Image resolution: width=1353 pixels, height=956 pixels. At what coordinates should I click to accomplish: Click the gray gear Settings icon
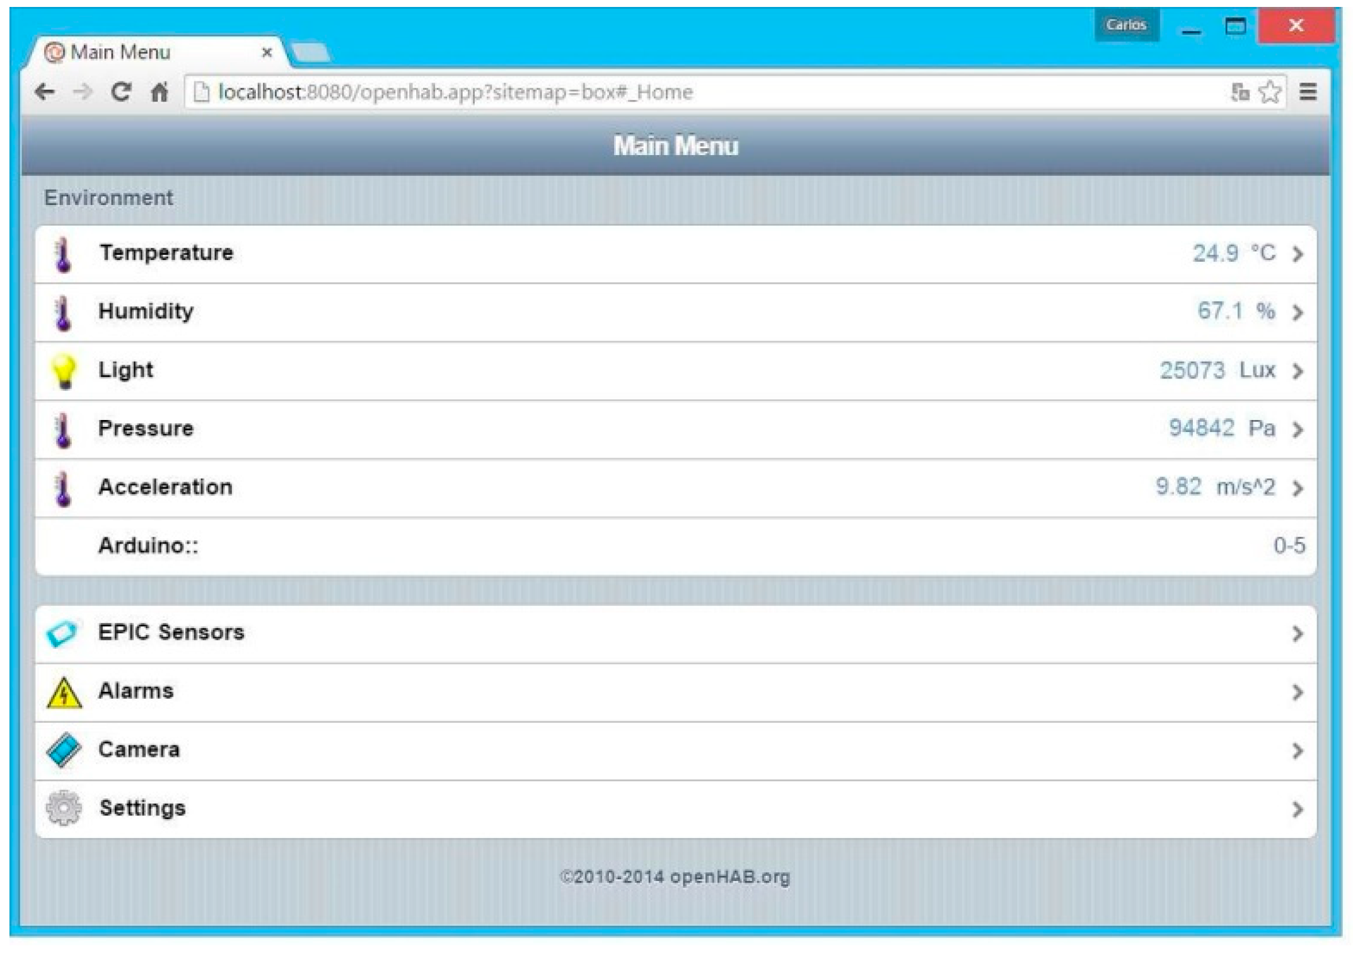click(64, 808)
